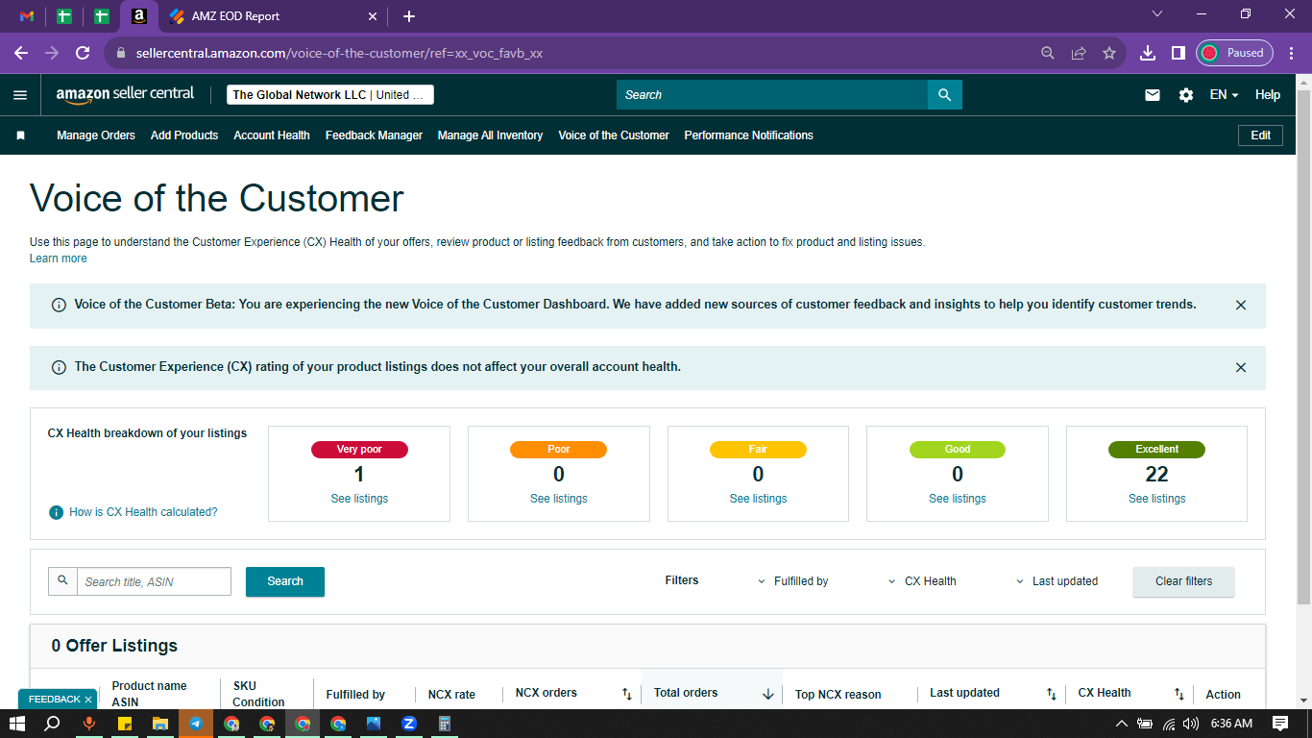Open Windows taskbar search
Viewport: 1312px width, 738px height.
[53, 724]
